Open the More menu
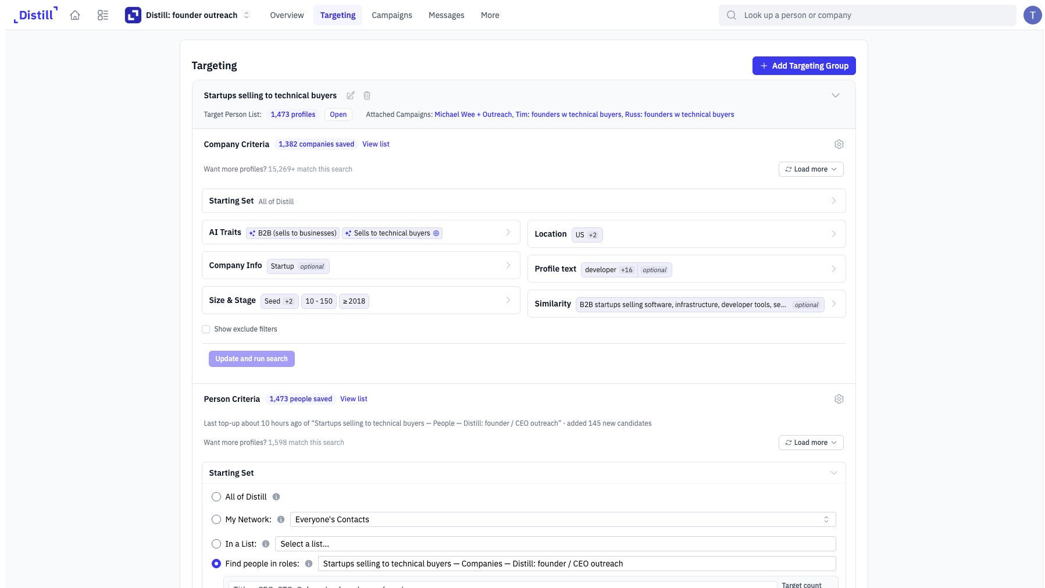 tap(490, 15)
